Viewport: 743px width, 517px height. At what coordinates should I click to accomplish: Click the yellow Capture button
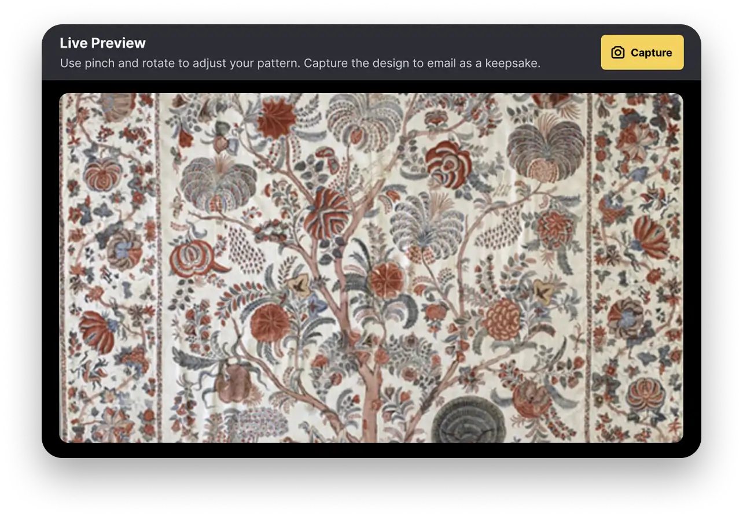click(x=642, y=53)
